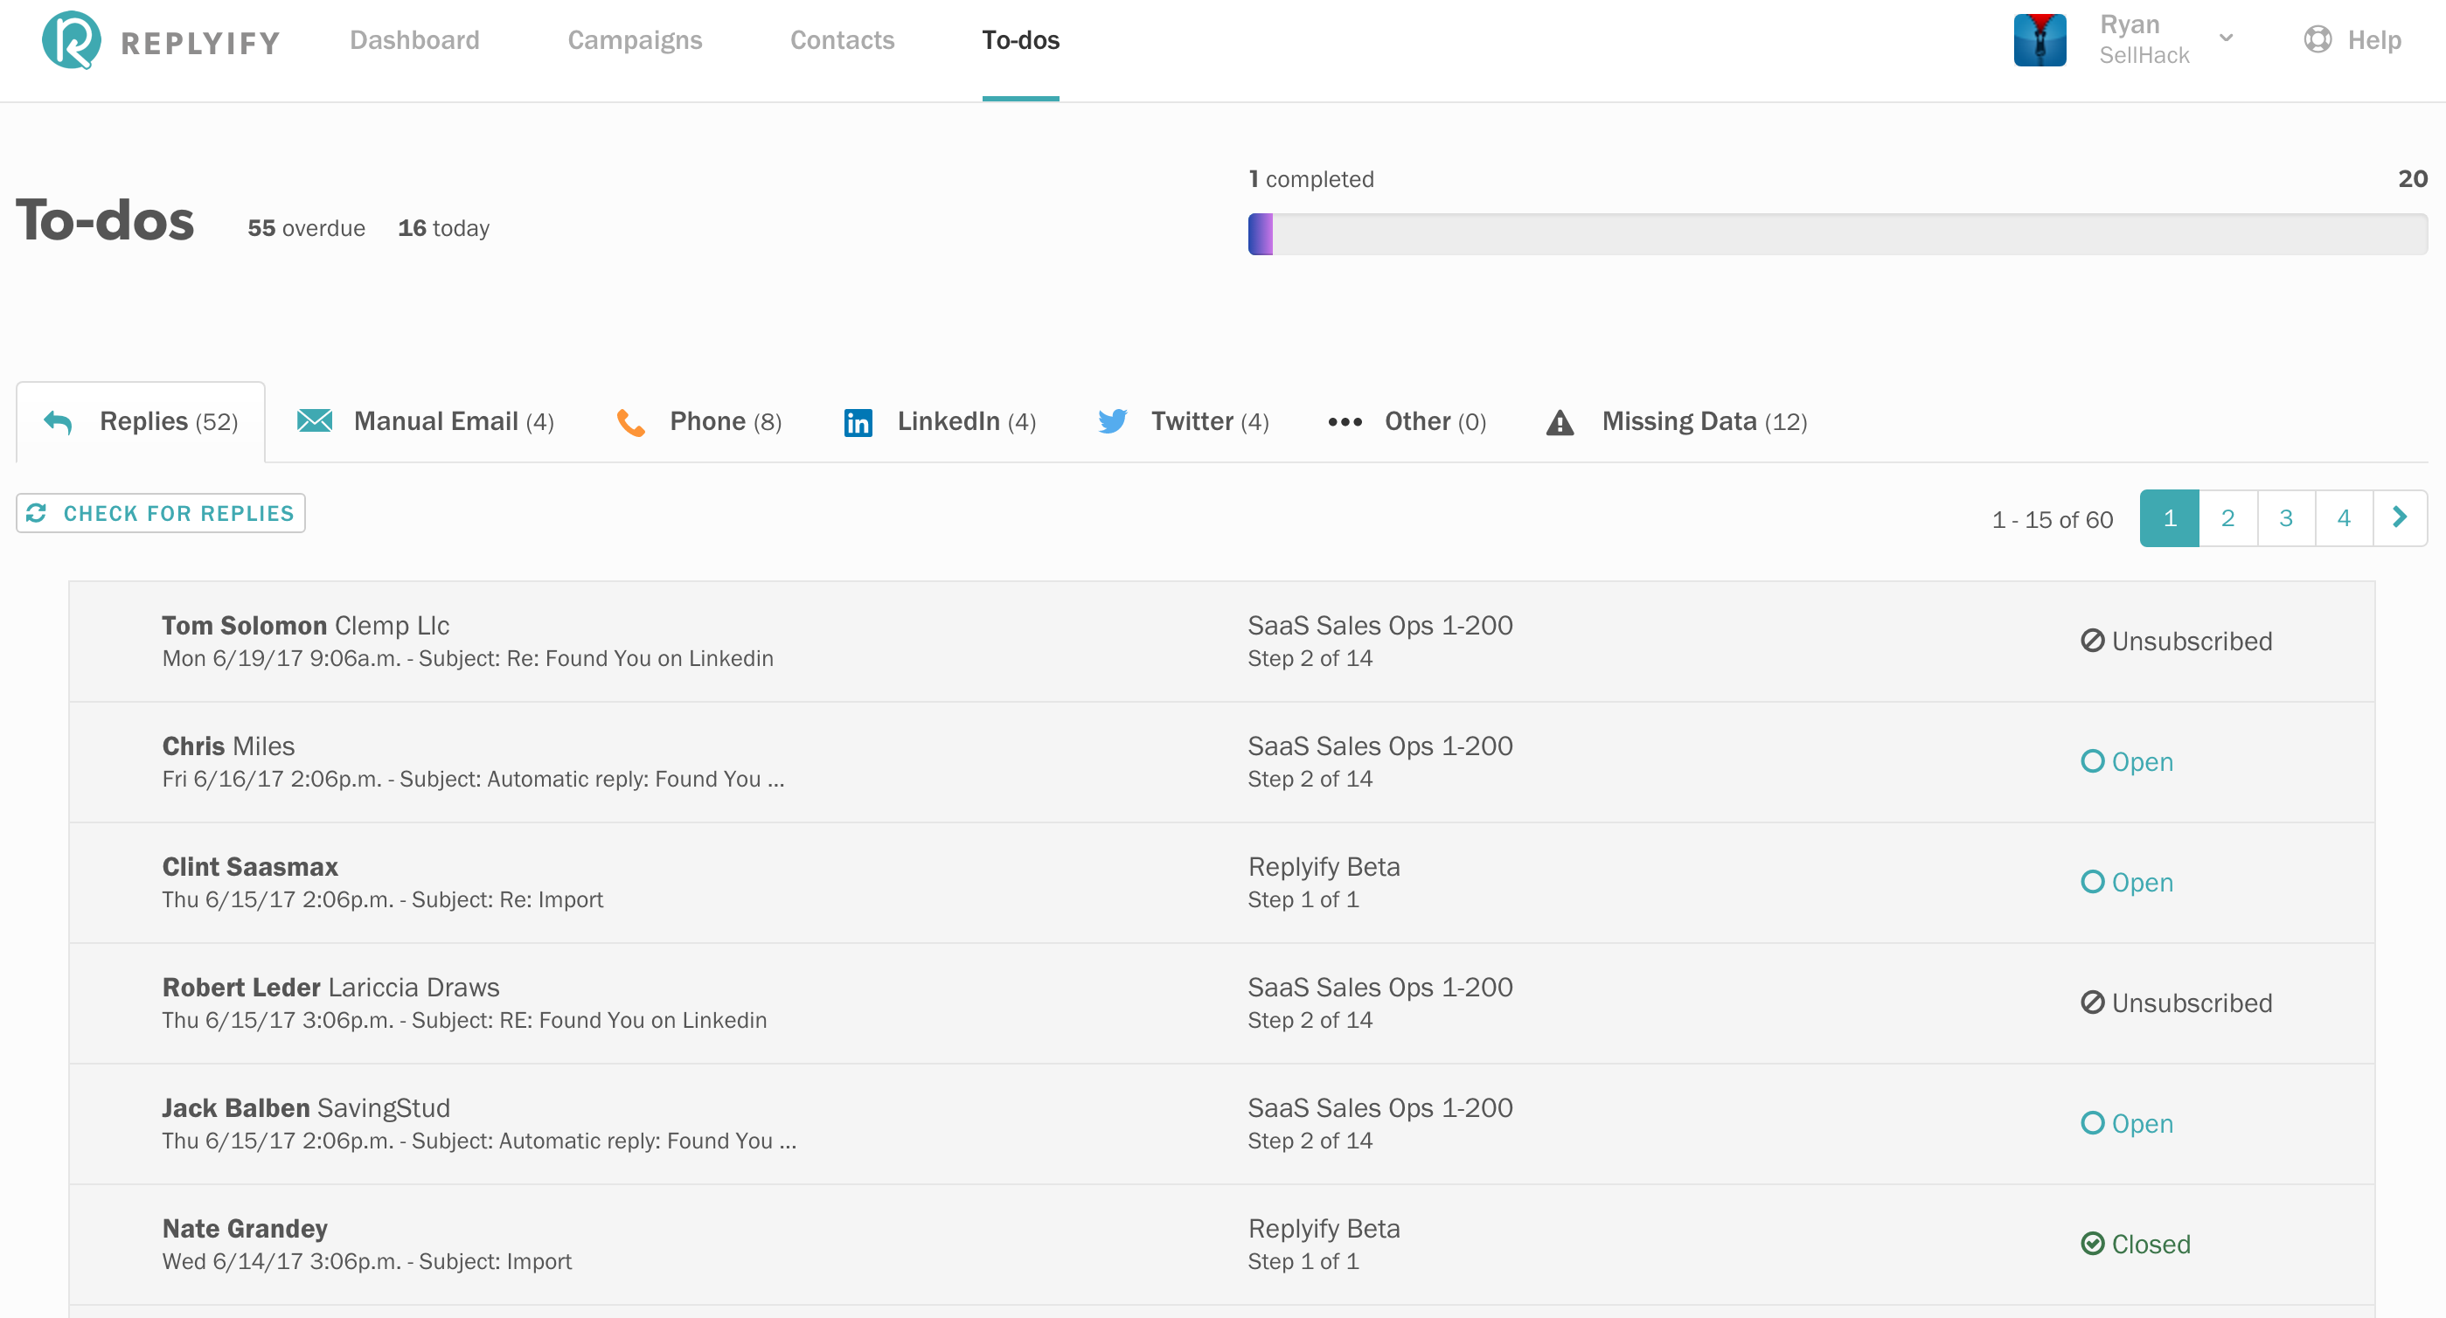The image size is (2446, 1318).
Task: Click the Help lifebuoy icon
Action: pos(2317,39)
